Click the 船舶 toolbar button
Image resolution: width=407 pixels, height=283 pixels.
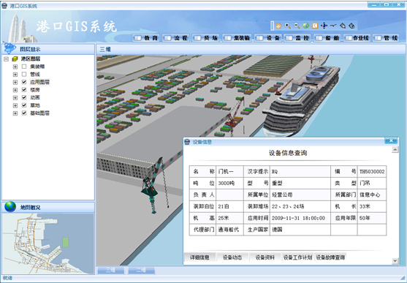327,38
